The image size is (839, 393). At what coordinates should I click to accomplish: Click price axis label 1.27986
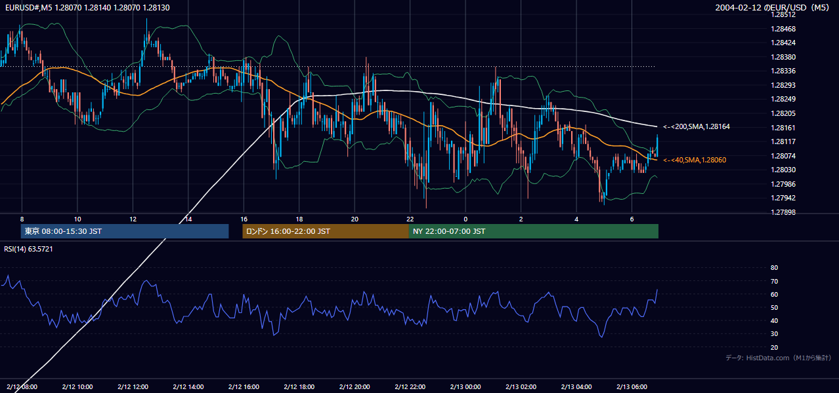(783, 184)
